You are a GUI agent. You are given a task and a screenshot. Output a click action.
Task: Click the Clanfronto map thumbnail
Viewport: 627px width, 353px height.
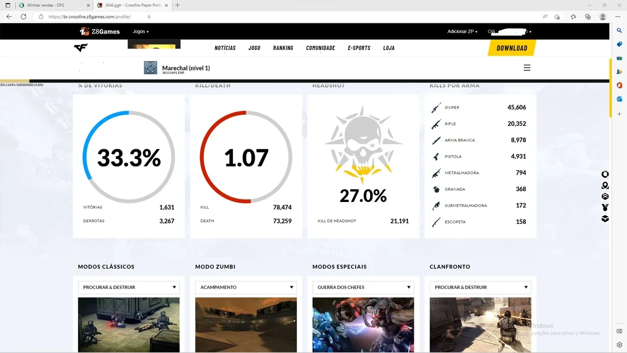tap(481, 325)
